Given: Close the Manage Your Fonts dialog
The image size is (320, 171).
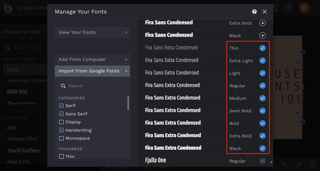Looking at the screenshot, I should (x=265, y=12).
